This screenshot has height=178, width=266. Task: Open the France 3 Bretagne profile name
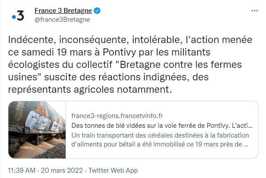coord(64,11)
